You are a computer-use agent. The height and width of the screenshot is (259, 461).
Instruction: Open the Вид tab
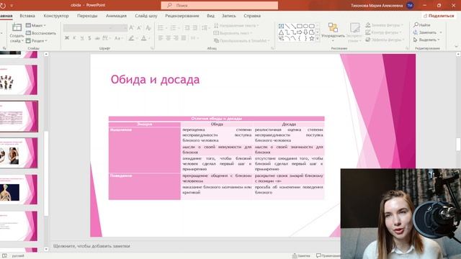210,16
